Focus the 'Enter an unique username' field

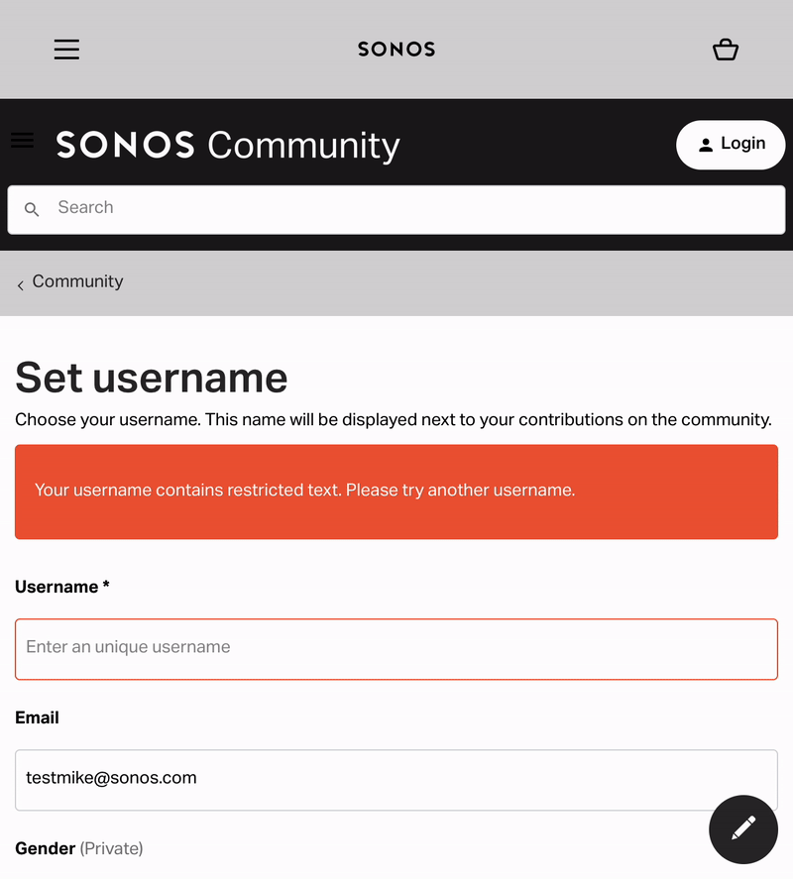(396, 648)
